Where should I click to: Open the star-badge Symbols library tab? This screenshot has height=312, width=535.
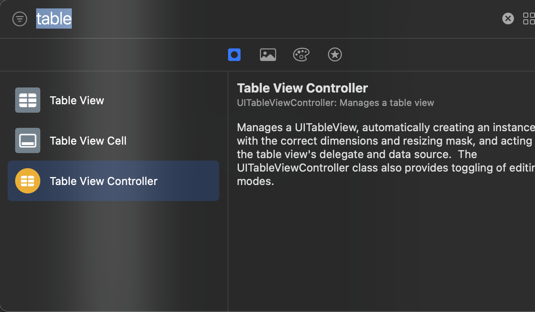pos(335,55)
